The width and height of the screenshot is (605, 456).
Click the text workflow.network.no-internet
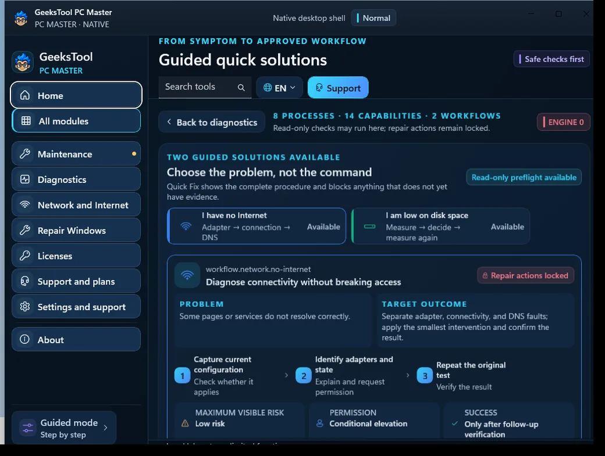(x=258, y=269)
